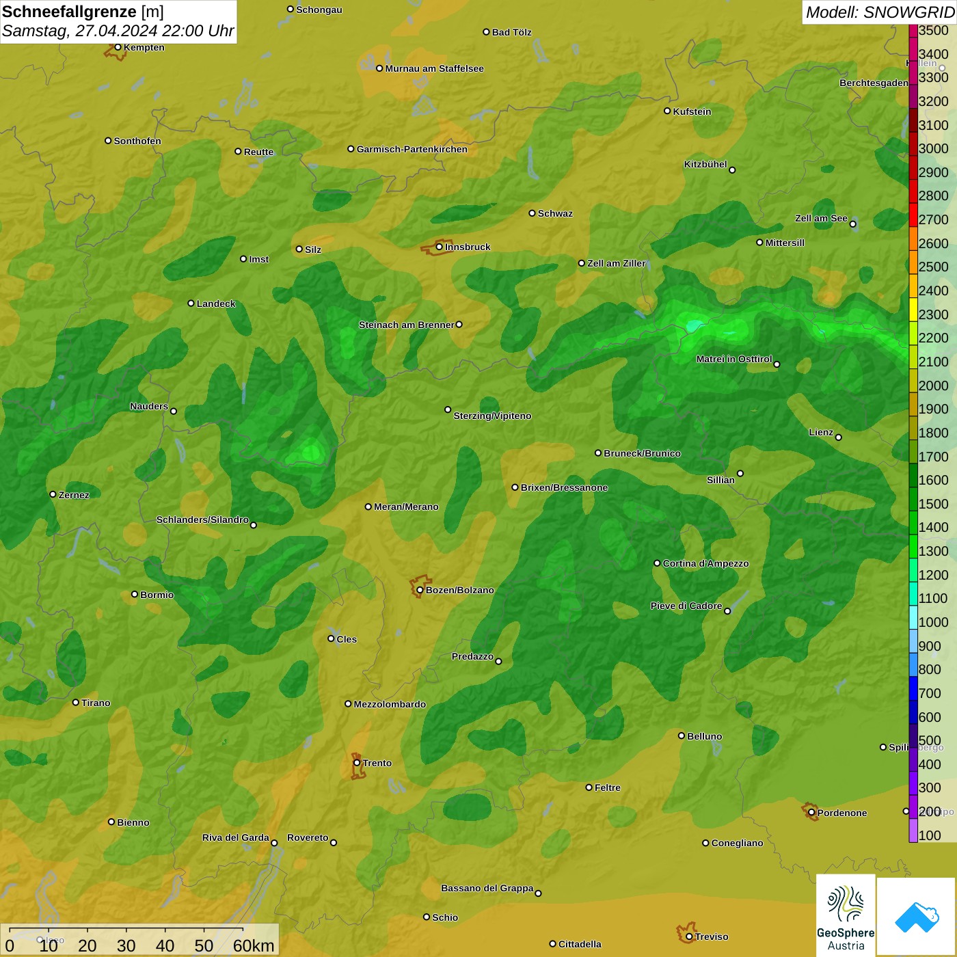Click the Innsbruck city marker
The height and width of the screenshot is (957, 957).
tap(440, 247)
